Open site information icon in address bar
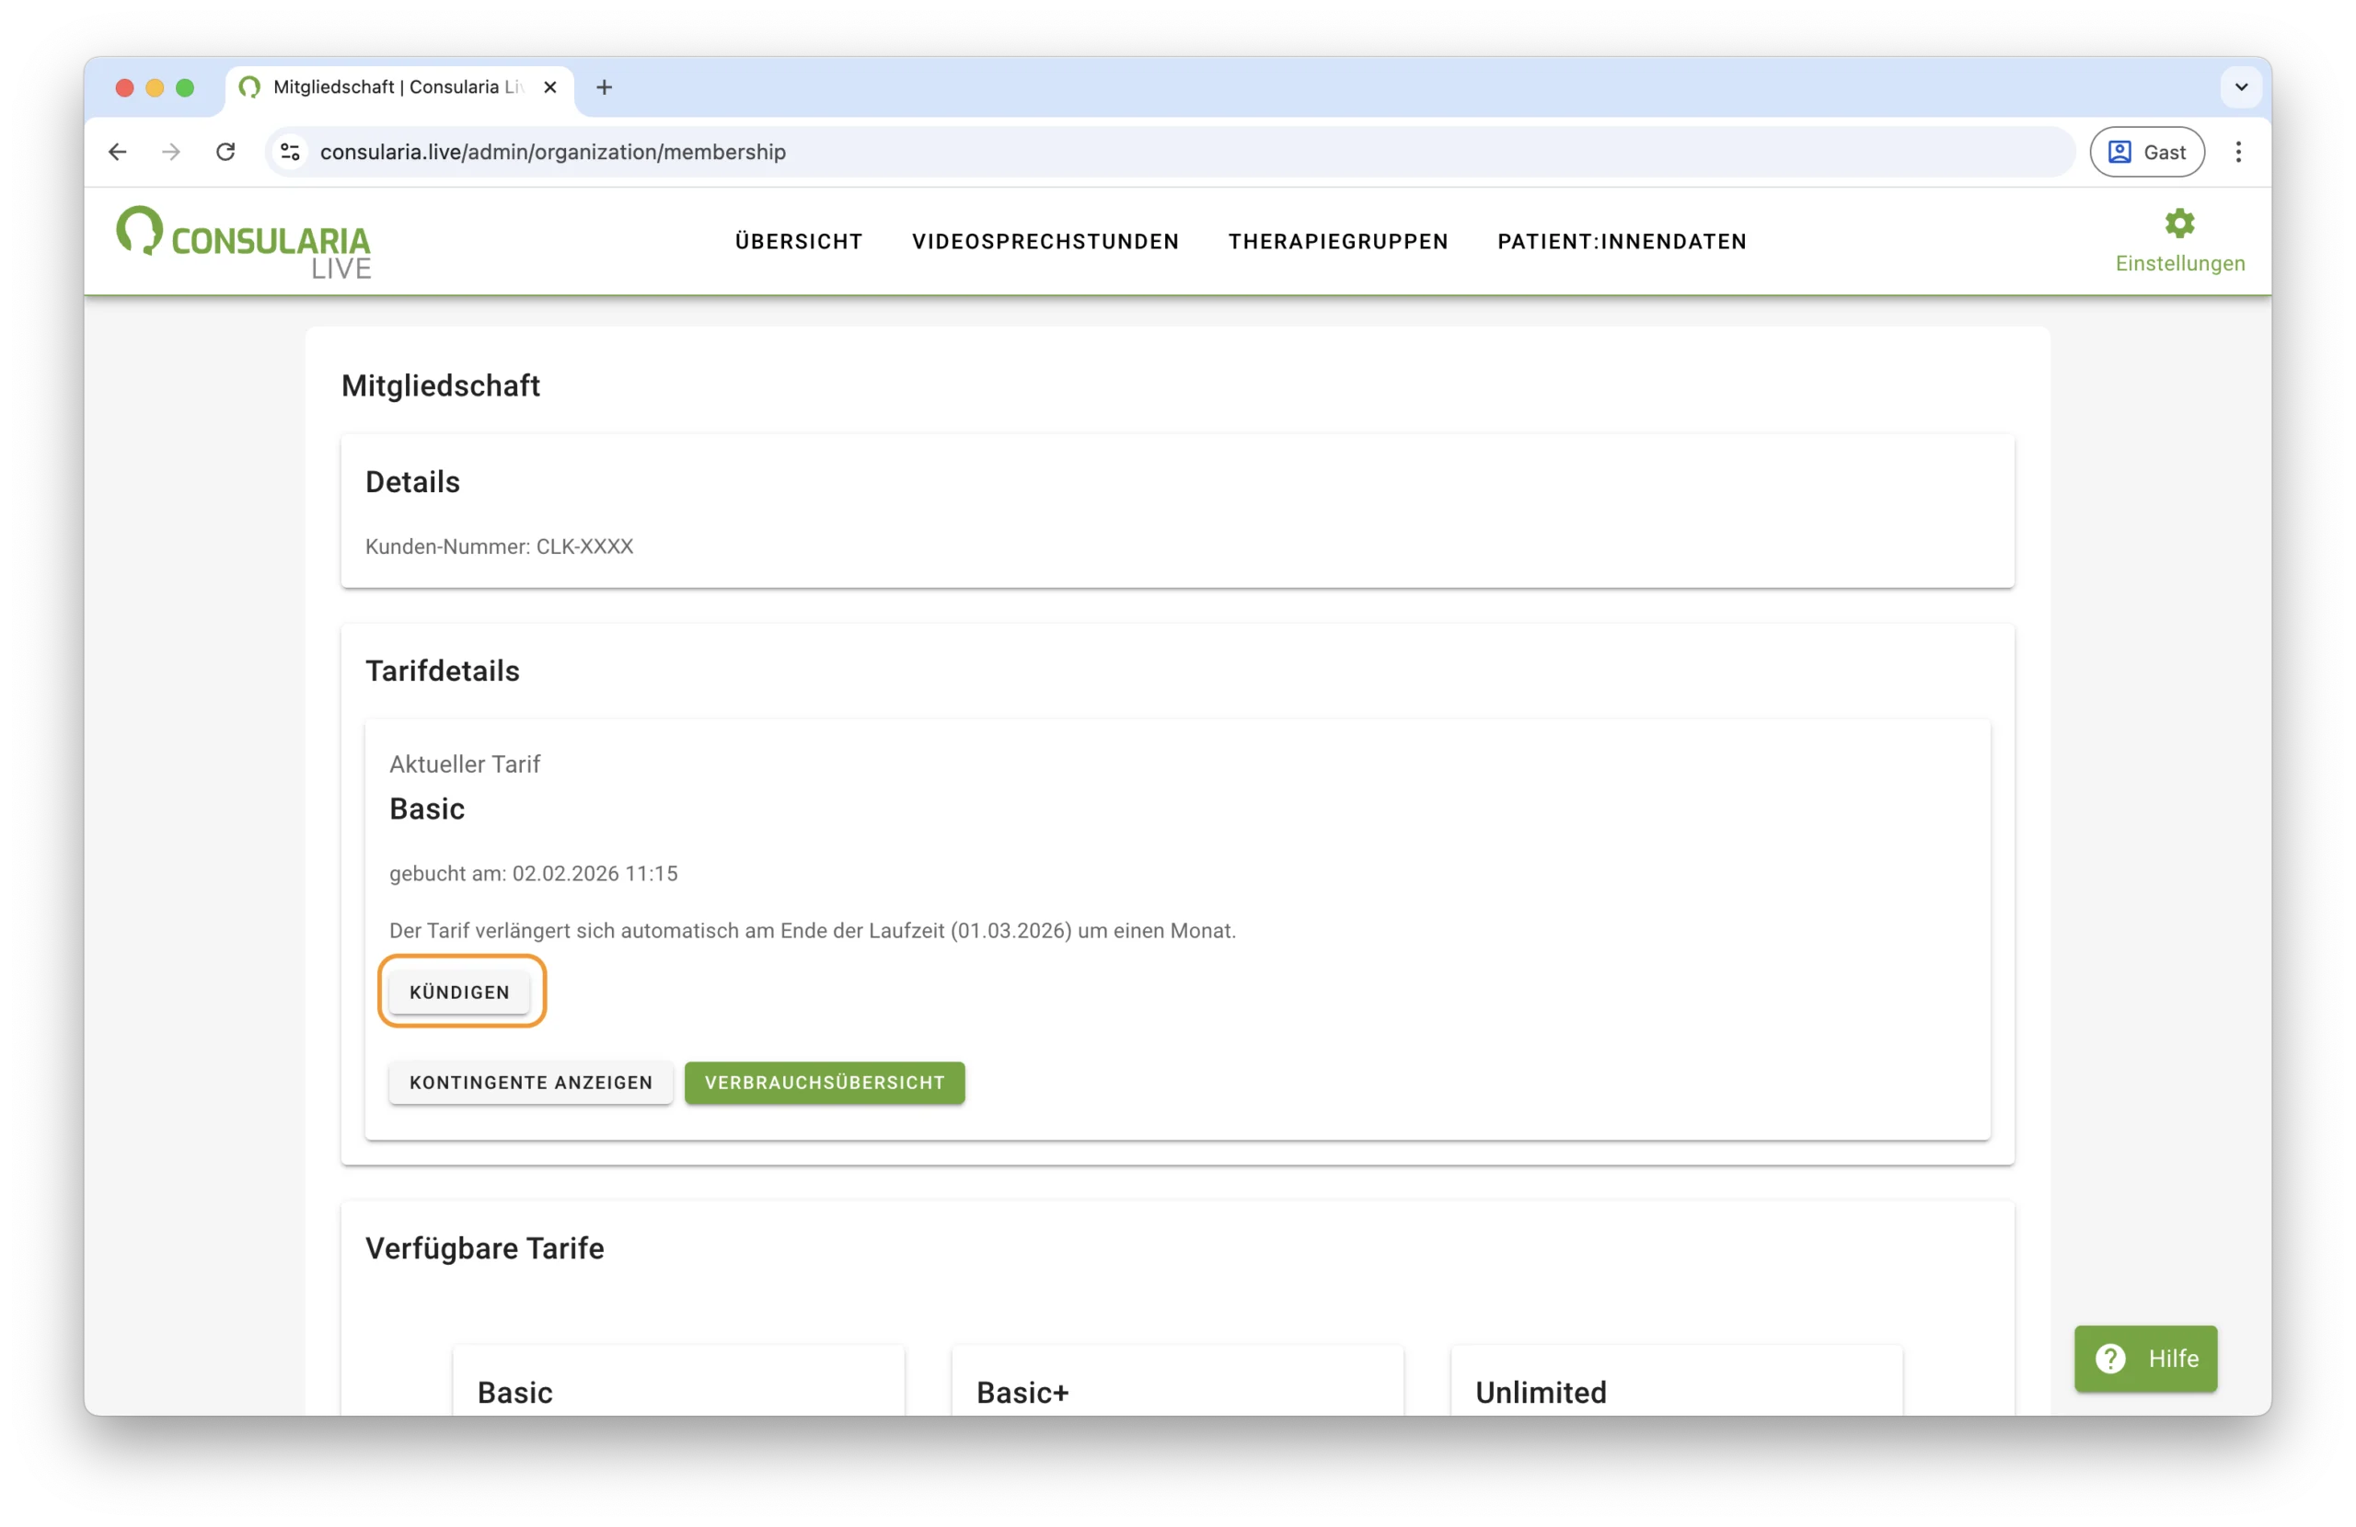Screen dimensions: 2356x1527 click(x=290, y=152)
